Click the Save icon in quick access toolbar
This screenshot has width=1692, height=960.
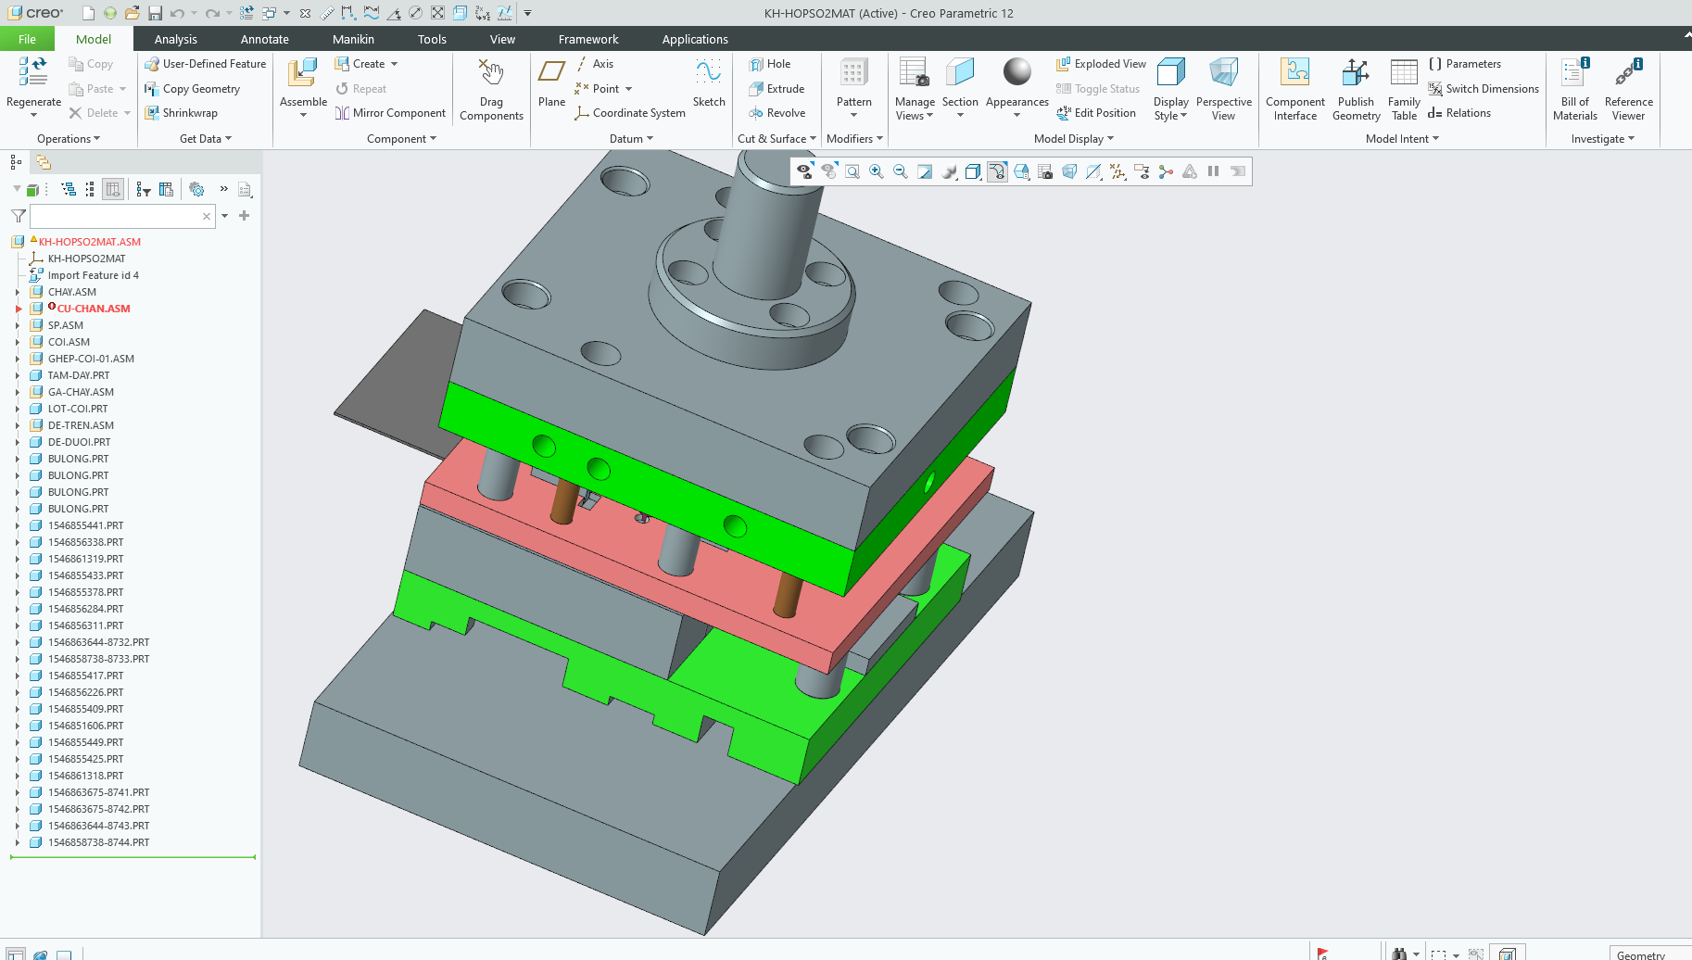tap(155, 13)
